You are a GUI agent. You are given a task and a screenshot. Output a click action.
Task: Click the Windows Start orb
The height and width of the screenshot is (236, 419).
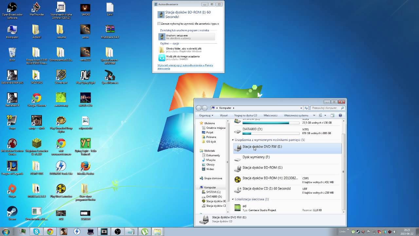click(x=6, y=231)
